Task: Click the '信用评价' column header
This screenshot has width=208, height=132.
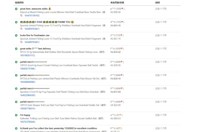Action: (19, 3)
